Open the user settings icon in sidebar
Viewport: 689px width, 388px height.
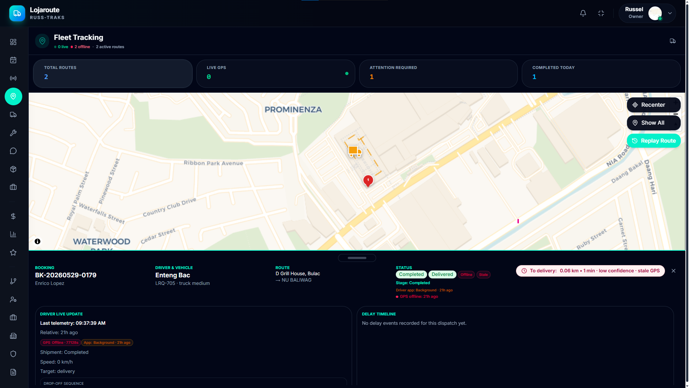point(13,300)
